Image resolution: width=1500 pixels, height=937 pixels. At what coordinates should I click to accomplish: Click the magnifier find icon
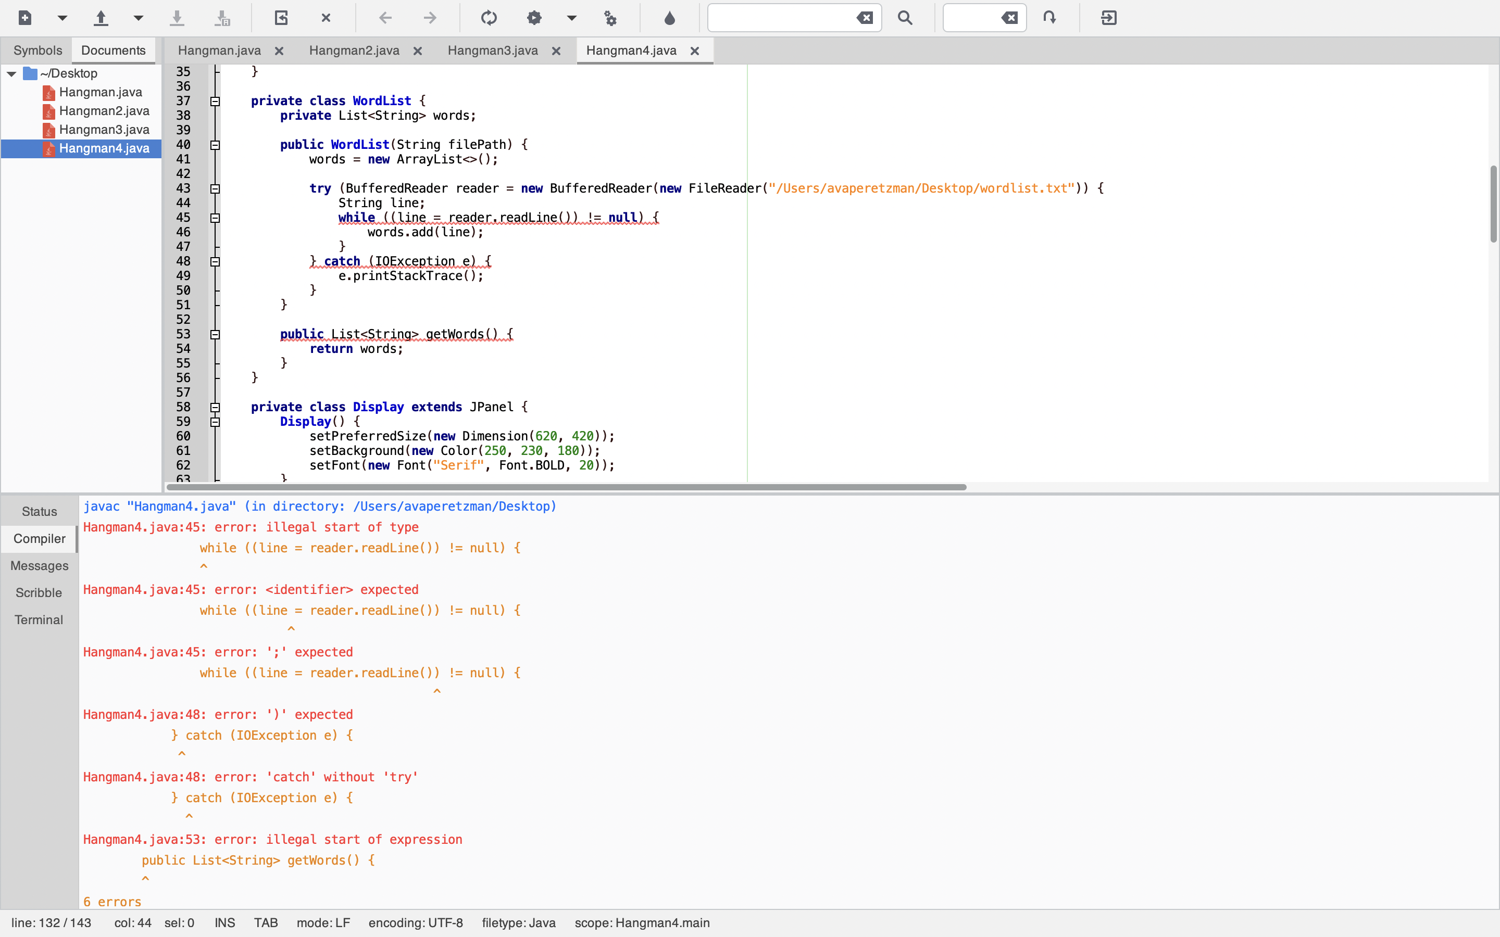905,18
